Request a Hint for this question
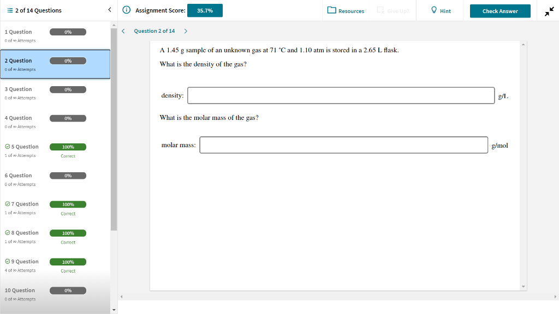 coord(440,10)
